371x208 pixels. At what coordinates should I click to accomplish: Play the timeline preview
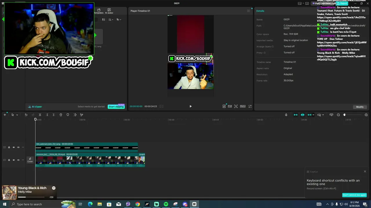coord(190,106)
